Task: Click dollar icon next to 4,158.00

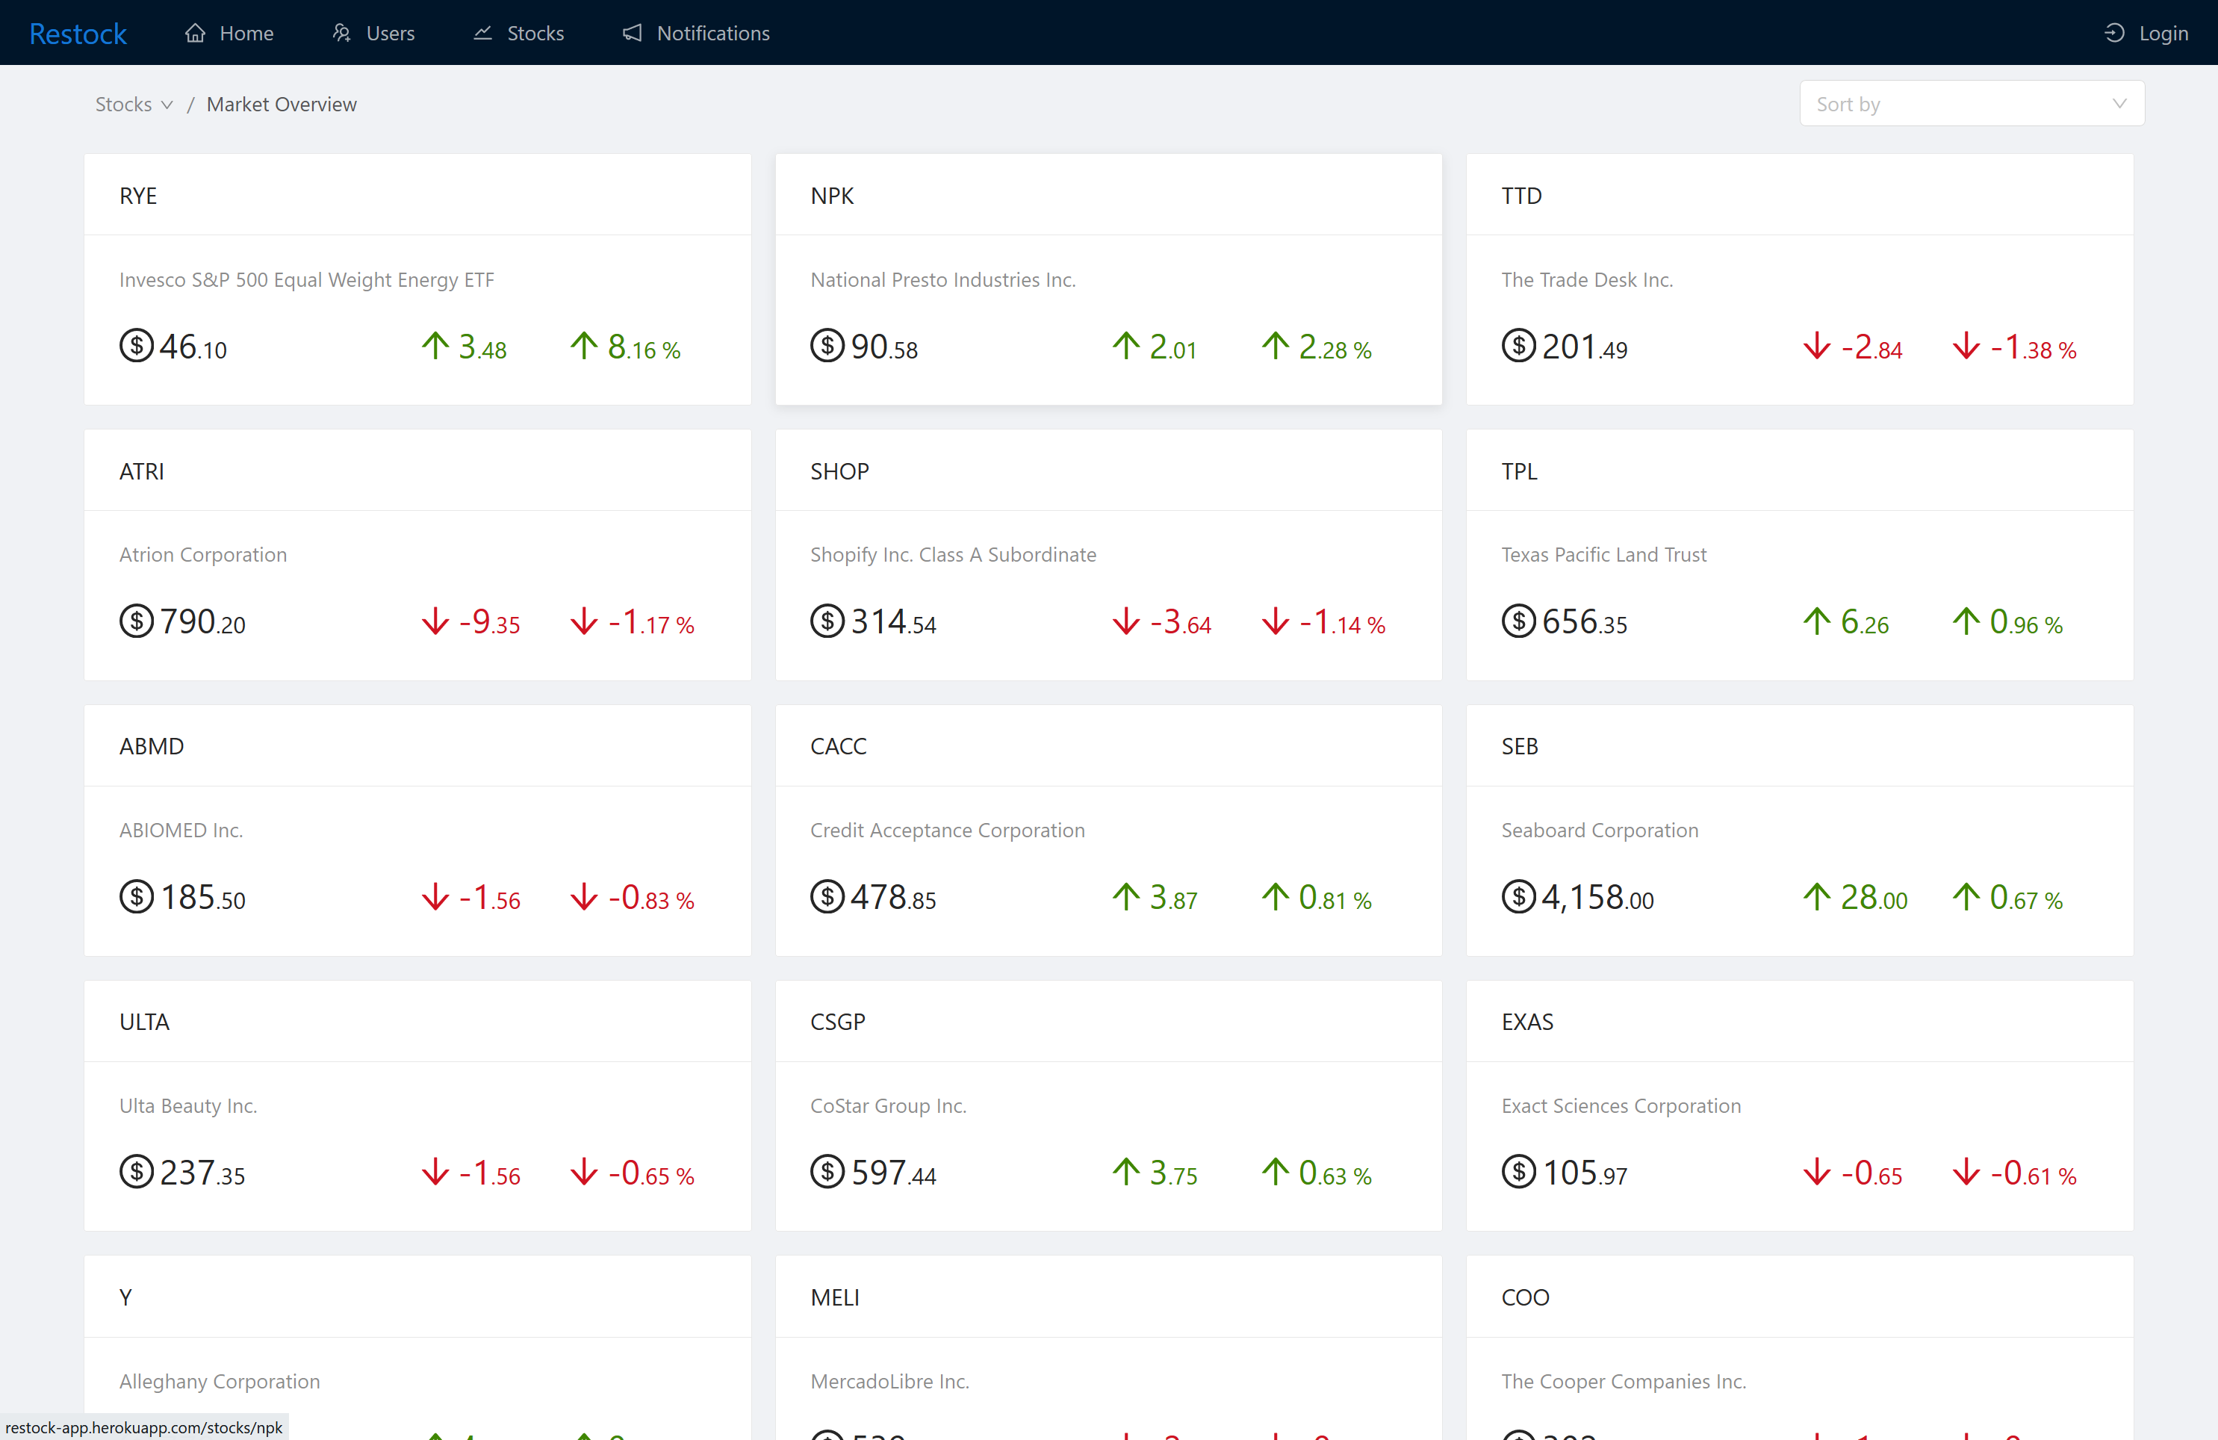Action: tap(1518, 896)
